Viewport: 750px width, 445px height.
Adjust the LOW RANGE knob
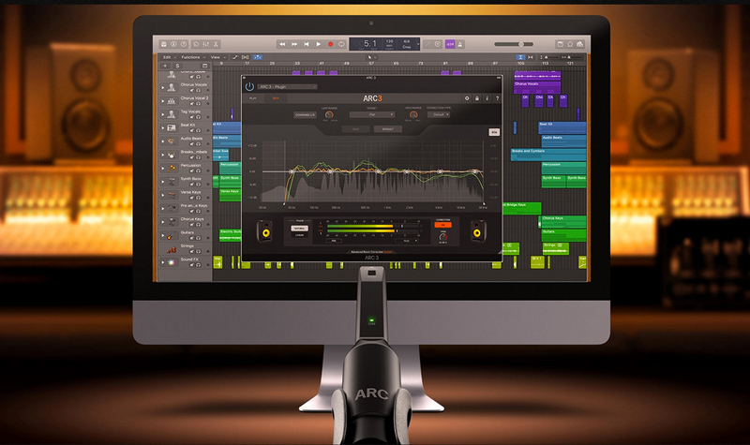329,114
